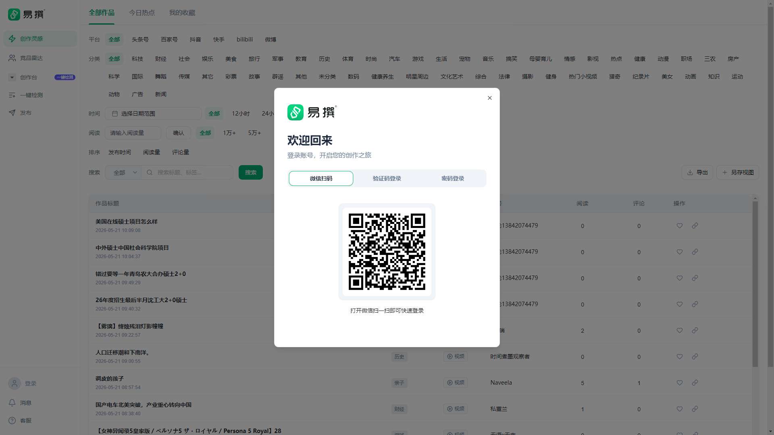This screenshot has width=774, height=435.
Task: Filter category by 科技
Action: click(137, 59)
